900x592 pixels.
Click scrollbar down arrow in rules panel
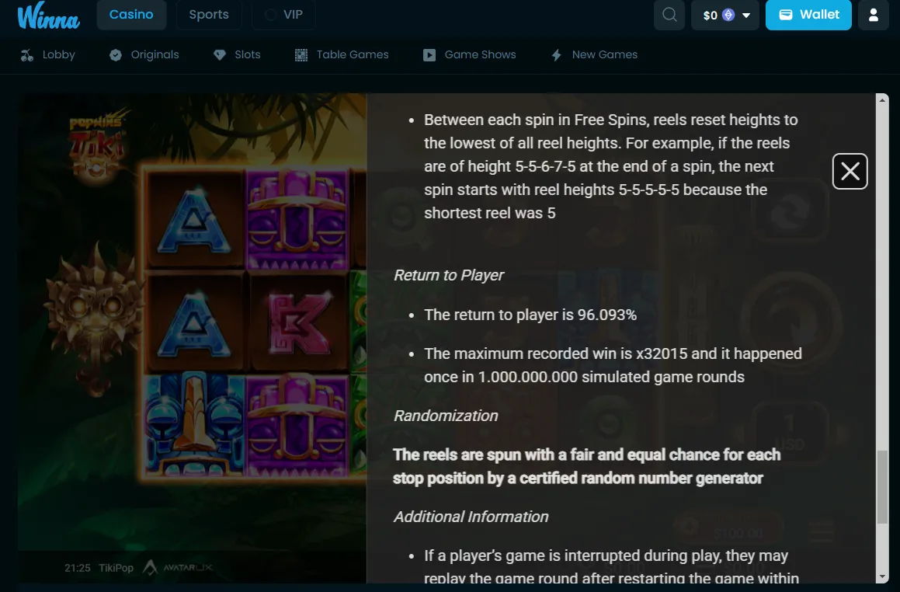pyautogui.click(x=882, y=576)
